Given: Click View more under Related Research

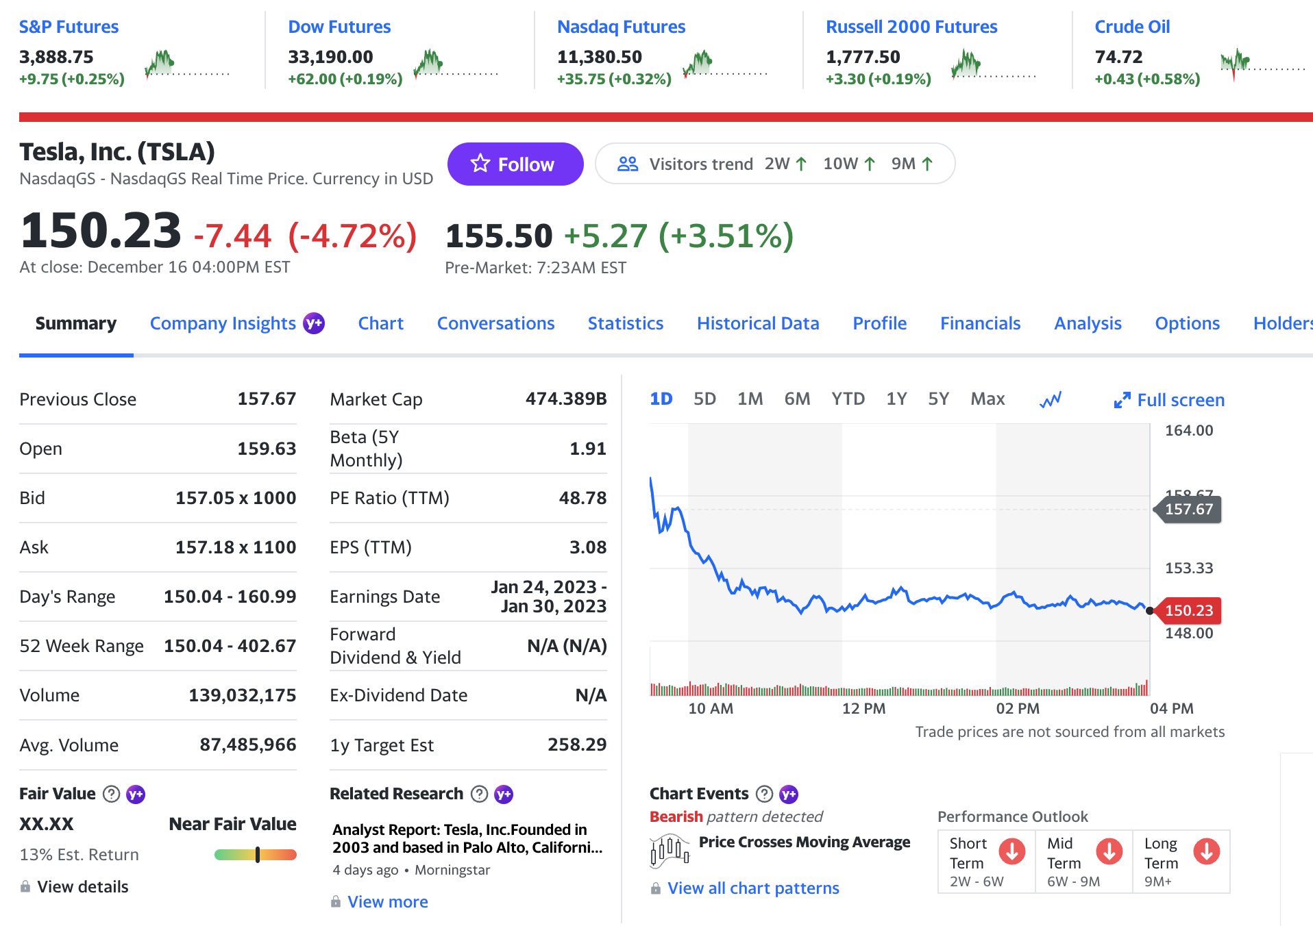Looking at the screenshot, I should (x=387, y=902).
